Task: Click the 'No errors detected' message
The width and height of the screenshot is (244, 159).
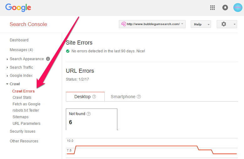Action: [x=108, y=51]
